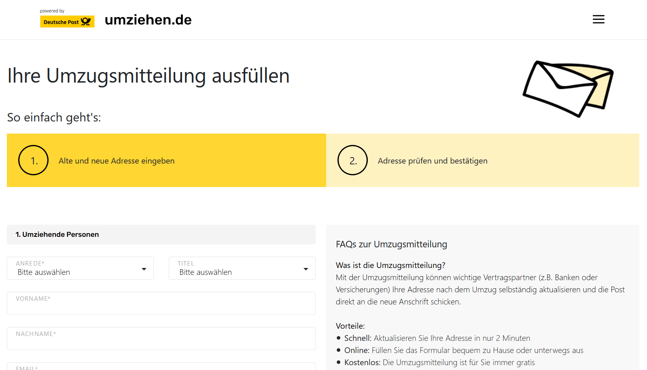Click 'Adresse prüfen und bestätigen' step
This screenshot has width=647, height=370.
click(483, 160)
